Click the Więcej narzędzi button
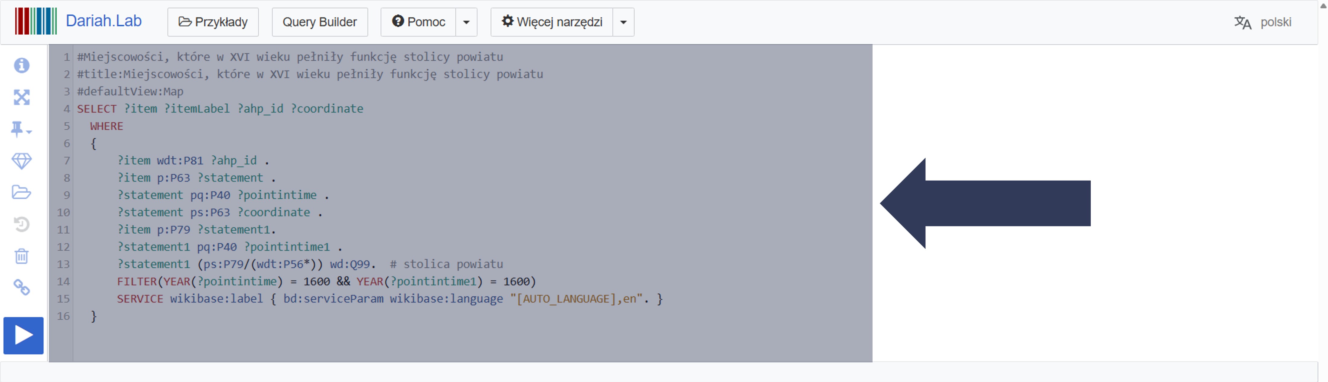Screen dimensions: 1328x382 [x=552, y=22]
